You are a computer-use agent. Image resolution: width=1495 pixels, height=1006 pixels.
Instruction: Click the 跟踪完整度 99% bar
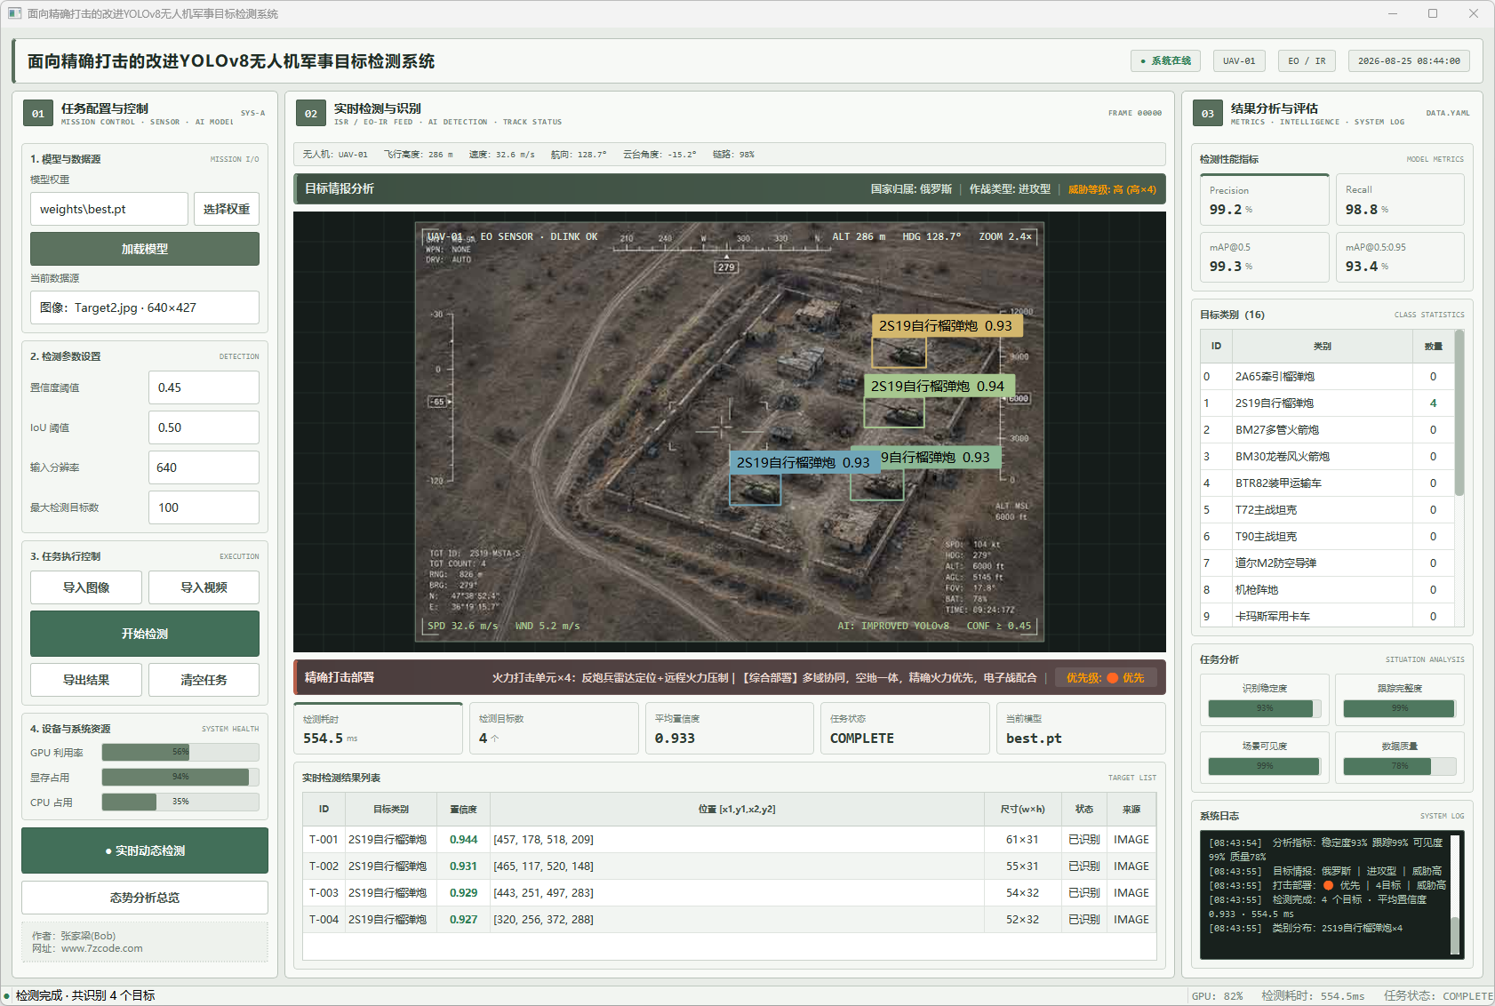[x=1400, y=708]
